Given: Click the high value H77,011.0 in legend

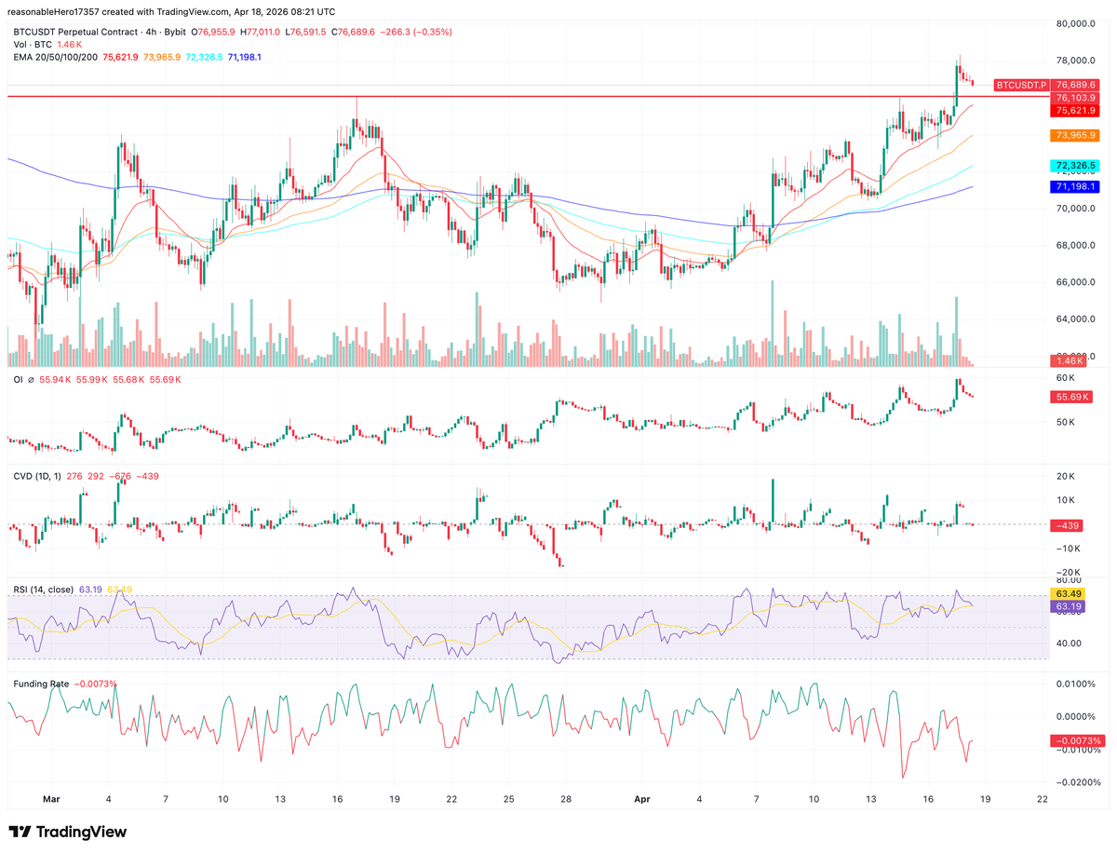Looking at the screenshot, I should tap(262, 32).
